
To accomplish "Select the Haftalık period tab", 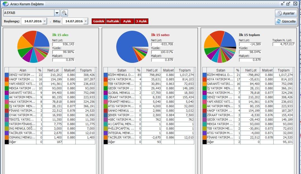I will pyautogui.click(x=113, y=21).
